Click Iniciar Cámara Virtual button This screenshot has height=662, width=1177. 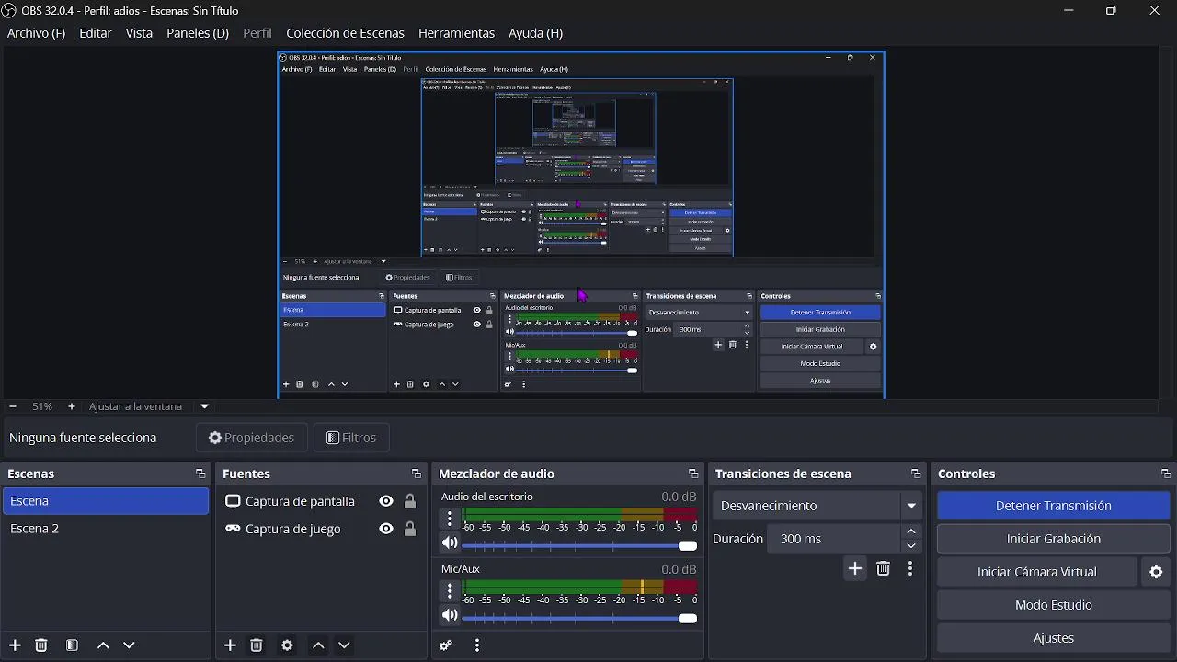tap(1037, 572)
